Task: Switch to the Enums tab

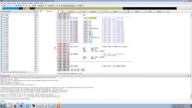Action: [115, 11]
